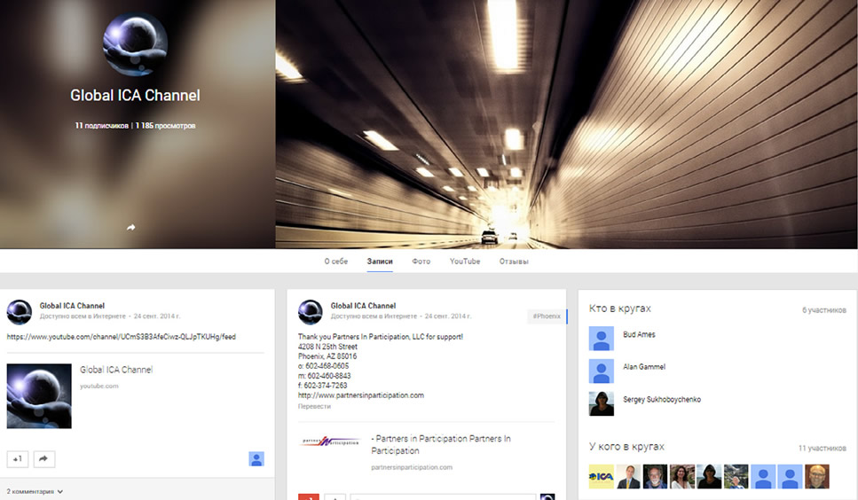858x500 pixels.
Task: Click the #Phoenix hashtag tag
Action: [x=547, y=316]
